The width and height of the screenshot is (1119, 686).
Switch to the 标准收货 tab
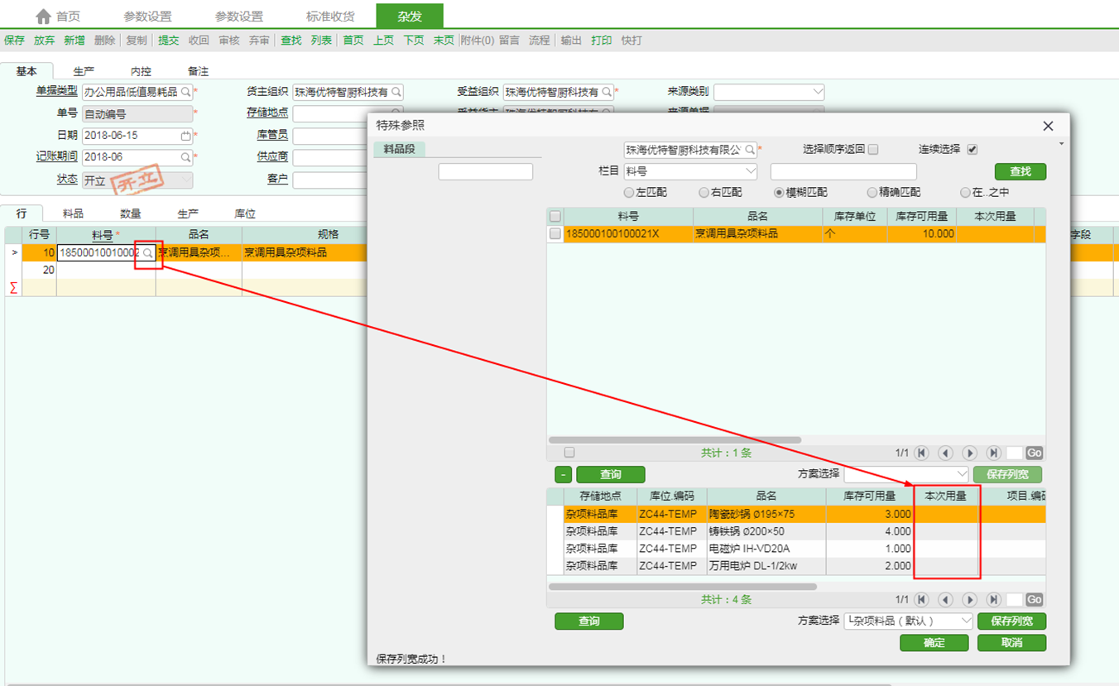(x=329, y=17)
